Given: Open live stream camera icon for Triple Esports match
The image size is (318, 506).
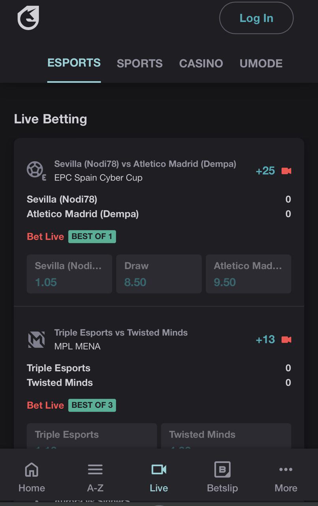Looking at the screenshot, I should pyautogui.click(x=286, y=340).
